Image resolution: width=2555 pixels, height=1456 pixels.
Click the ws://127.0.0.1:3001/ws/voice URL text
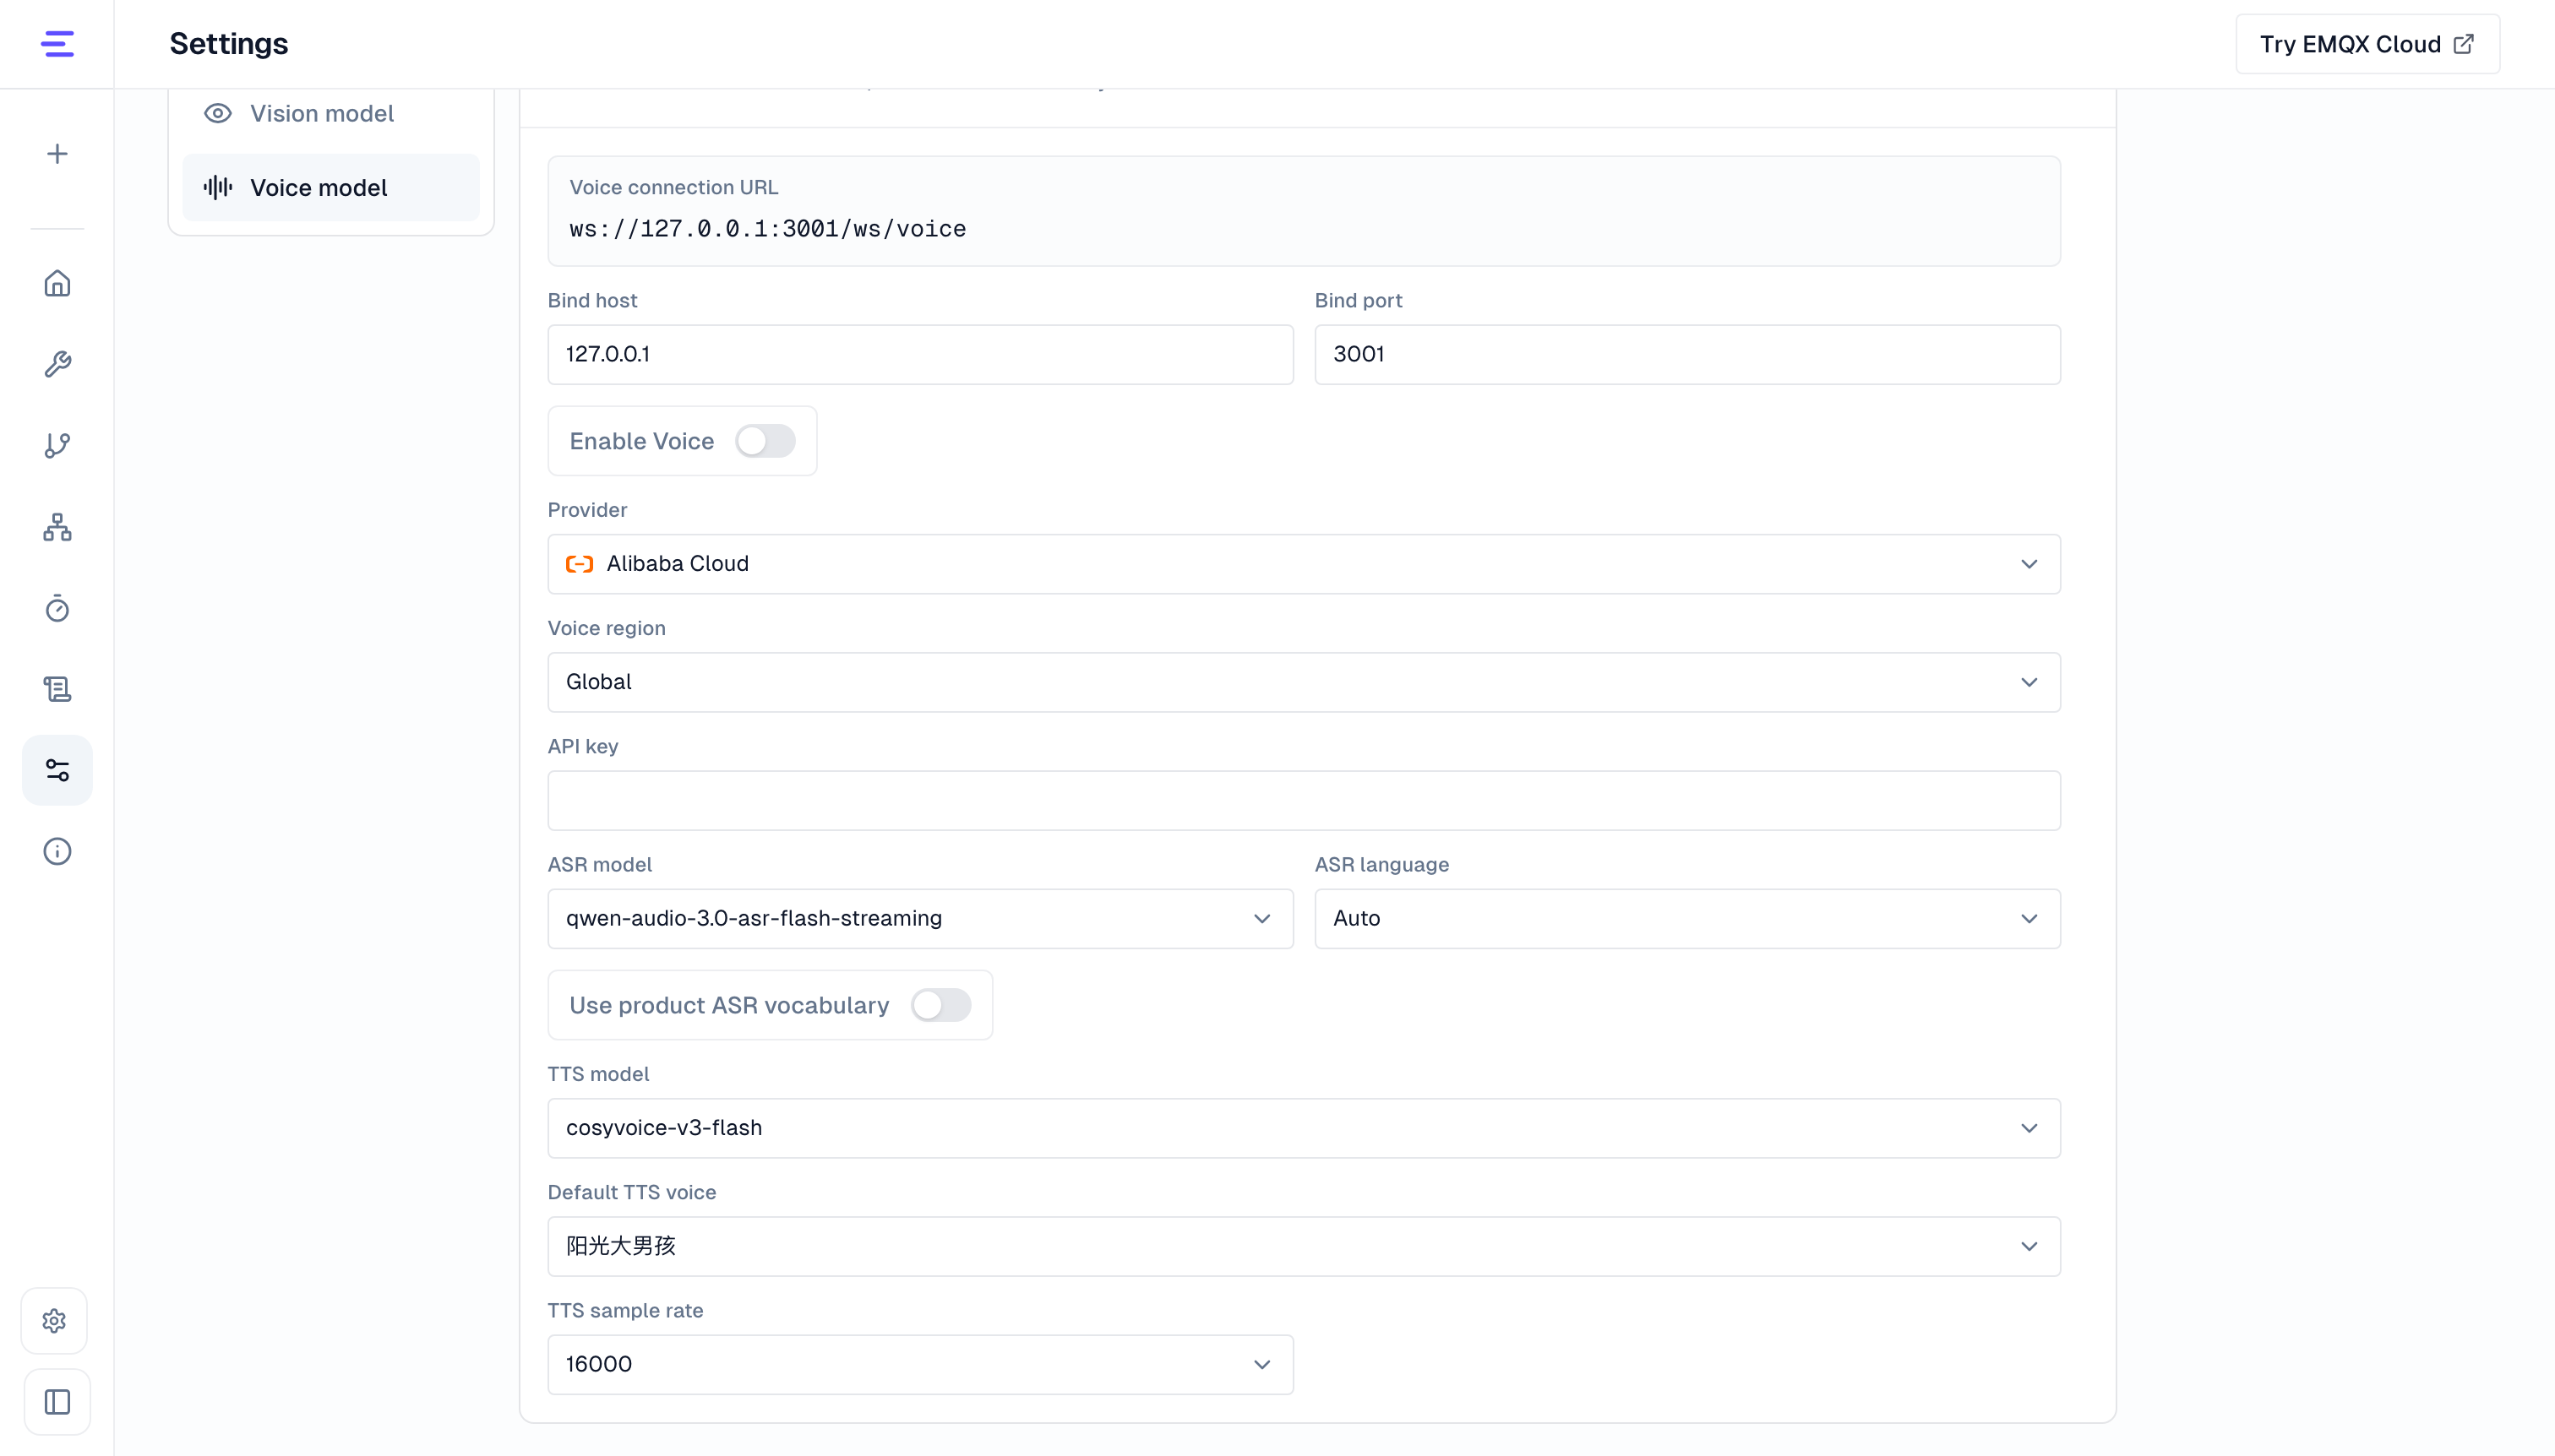767,229
